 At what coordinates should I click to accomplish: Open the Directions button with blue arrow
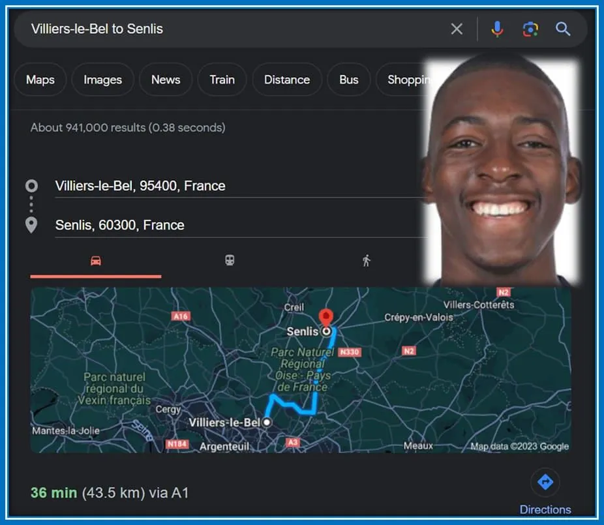pyautogui.click(x=545, y=482)
